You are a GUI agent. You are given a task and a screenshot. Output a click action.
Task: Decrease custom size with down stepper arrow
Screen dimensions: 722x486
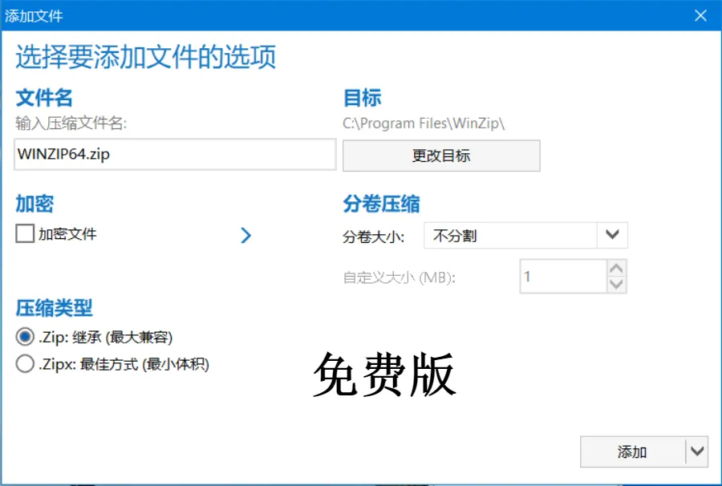[x=617, y=285]
